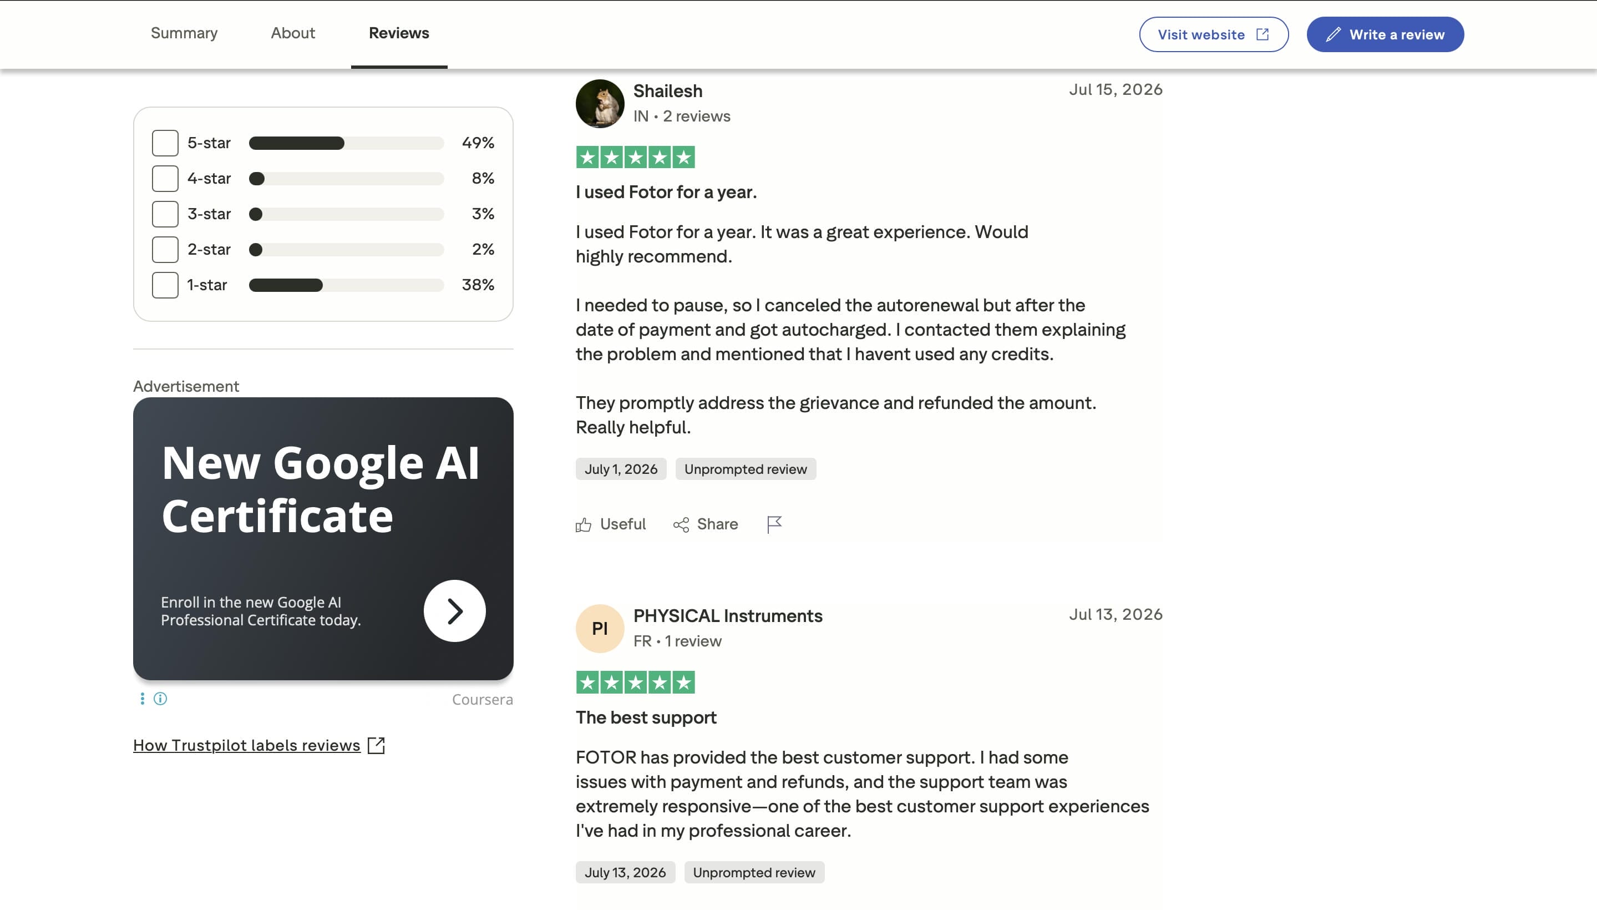Viewport: 1597px width, 910px height.
Task: Click the five-star rating on Shailesh's review
Action: pyautogui.click(x=635, y=158)
